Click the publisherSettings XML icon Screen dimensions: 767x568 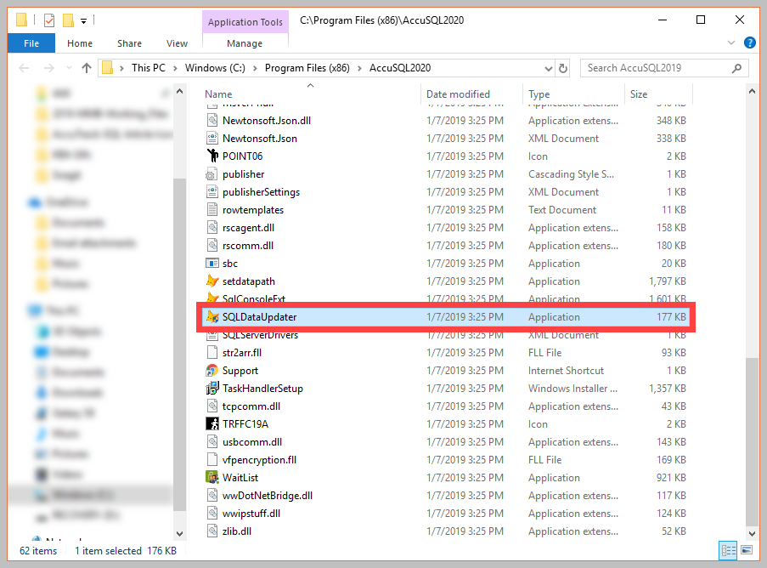212,192
